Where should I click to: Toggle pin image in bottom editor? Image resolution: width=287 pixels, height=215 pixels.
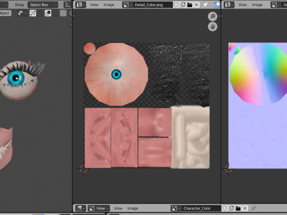click(254, 208)
